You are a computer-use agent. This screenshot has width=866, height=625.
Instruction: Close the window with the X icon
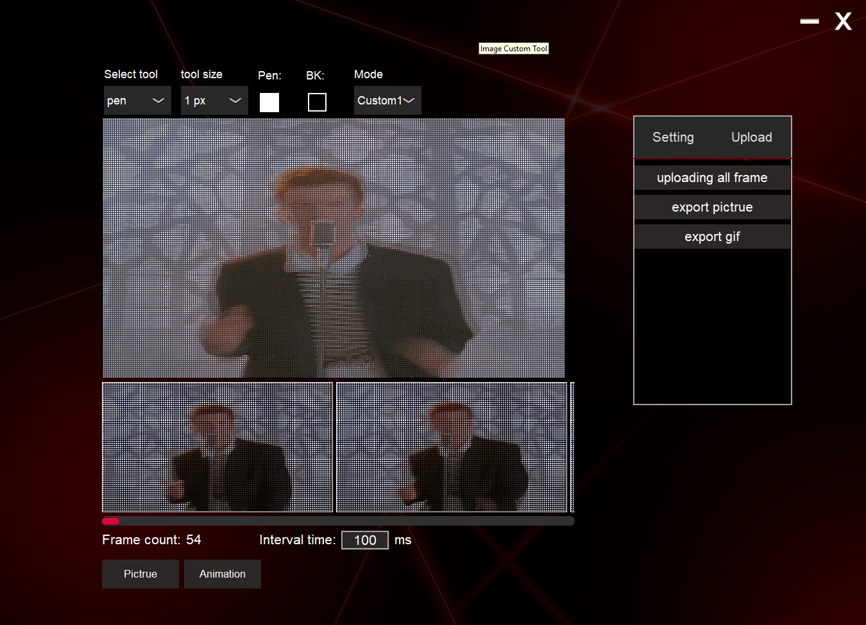843,21
